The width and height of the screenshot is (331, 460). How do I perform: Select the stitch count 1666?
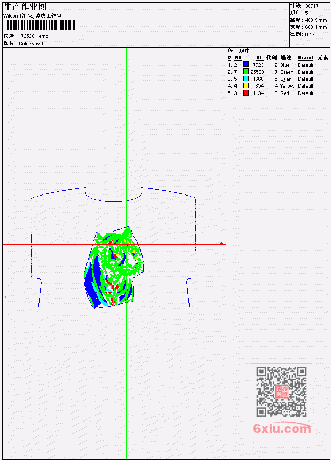[258, 79]
